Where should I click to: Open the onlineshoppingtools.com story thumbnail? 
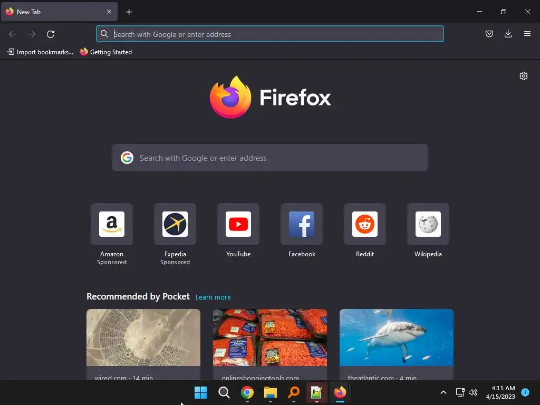pos(270,337)
